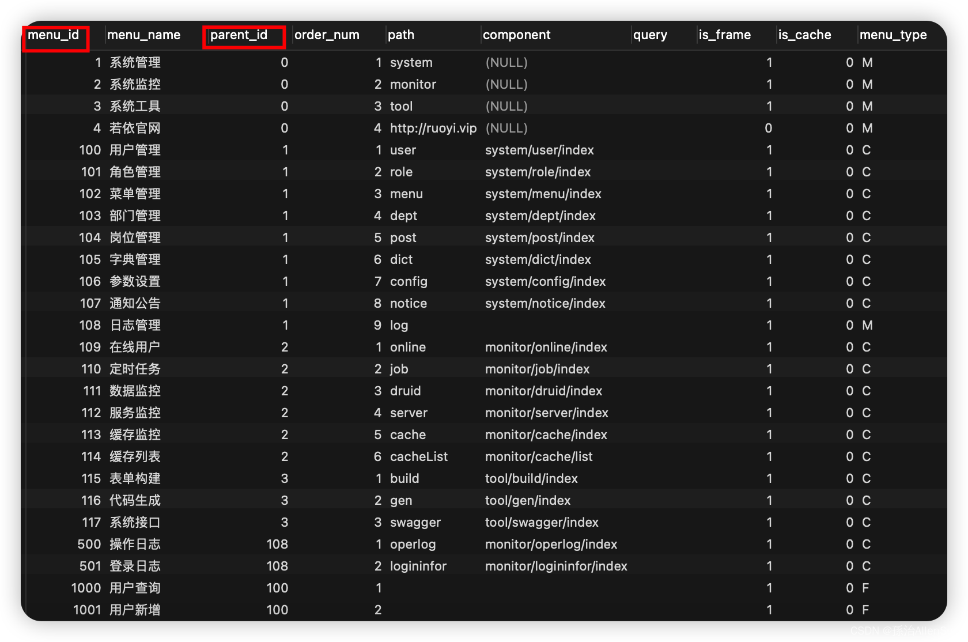This screenshot has width=968, height=642.
Task: Select the 部门管理 menu name cell
Action: click(135, 216)
